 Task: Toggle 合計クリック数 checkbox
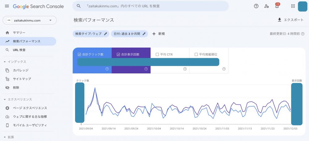pyautogui.click(x=79, y=54)
